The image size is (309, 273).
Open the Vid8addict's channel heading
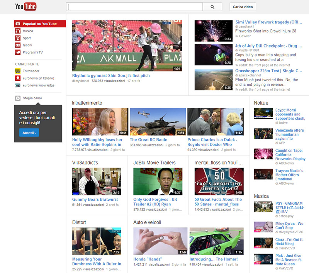tap(85, 163)
